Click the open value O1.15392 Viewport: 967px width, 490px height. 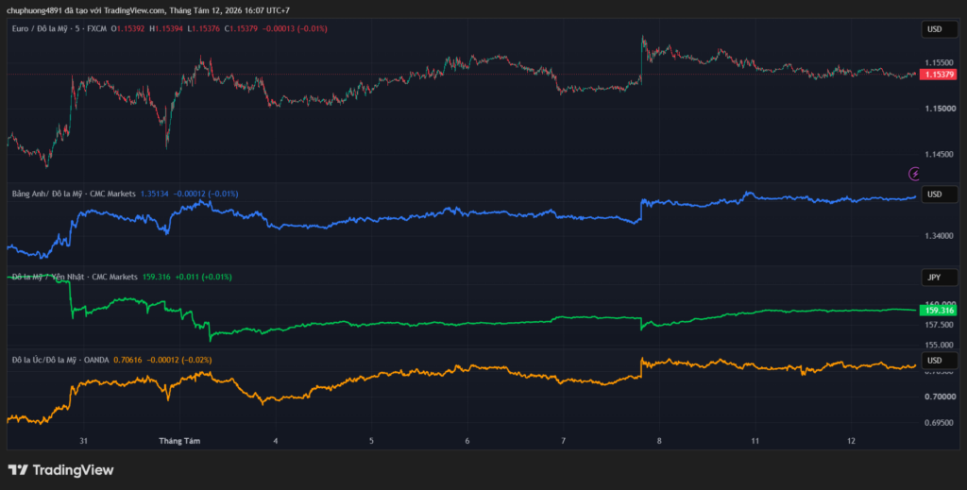(x=127, y=29)
